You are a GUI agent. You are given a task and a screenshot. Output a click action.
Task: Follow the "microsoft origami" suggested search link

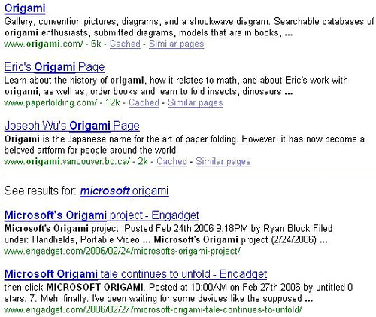124,191
